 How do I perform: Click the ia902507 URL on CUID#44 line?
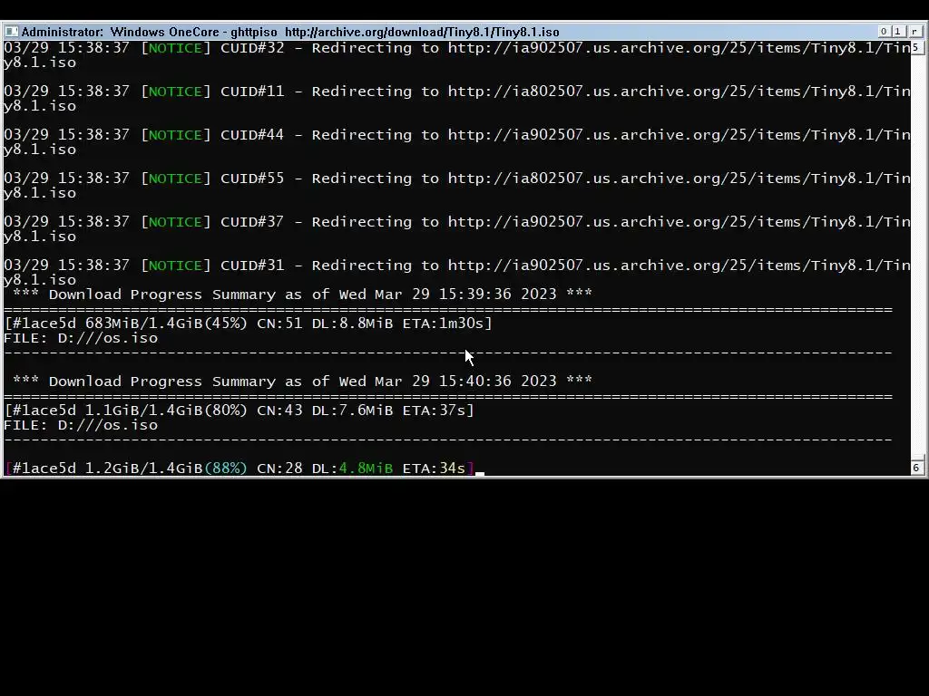pos(679,135)
